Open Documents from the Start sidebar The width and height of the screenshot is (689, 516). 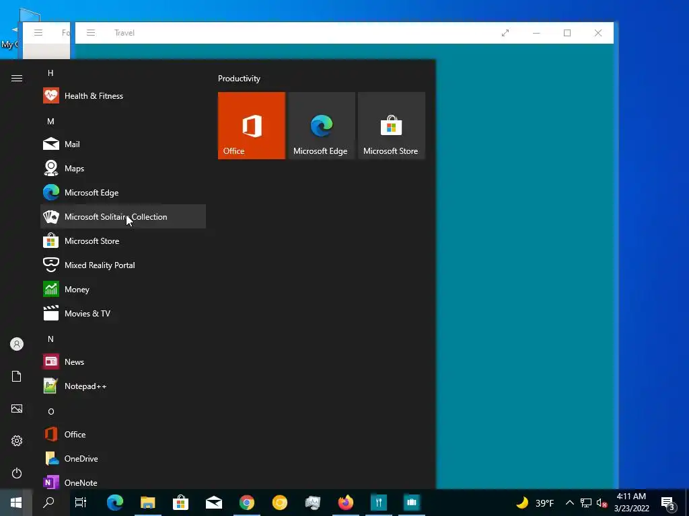point(17,376)
